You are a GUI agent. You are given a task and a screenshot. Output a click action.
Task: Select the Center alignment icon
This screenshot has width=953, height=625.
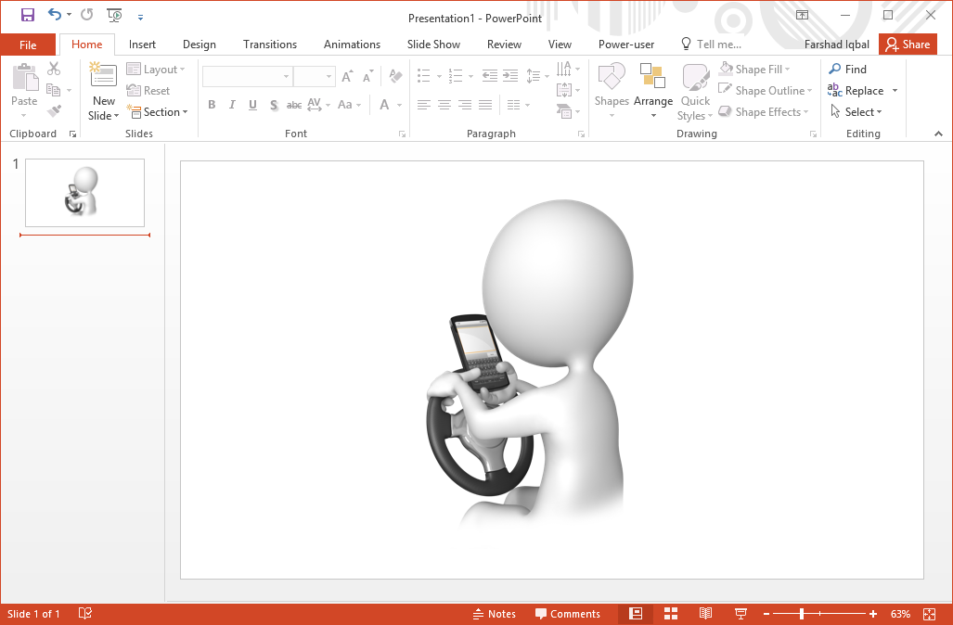click(x=444, y=105)
